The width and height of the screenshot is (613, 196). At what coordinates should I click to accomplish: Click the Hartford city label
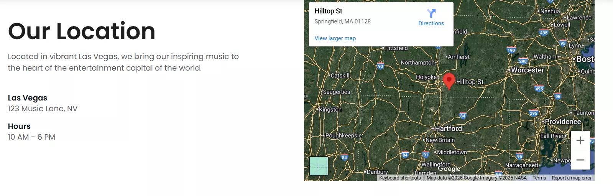[x=448, y=128]
